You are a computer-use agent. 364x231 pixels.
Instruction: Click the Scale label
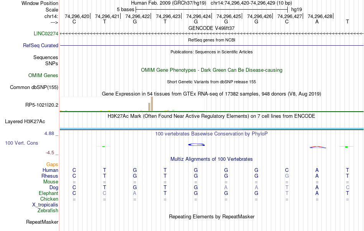52,10
